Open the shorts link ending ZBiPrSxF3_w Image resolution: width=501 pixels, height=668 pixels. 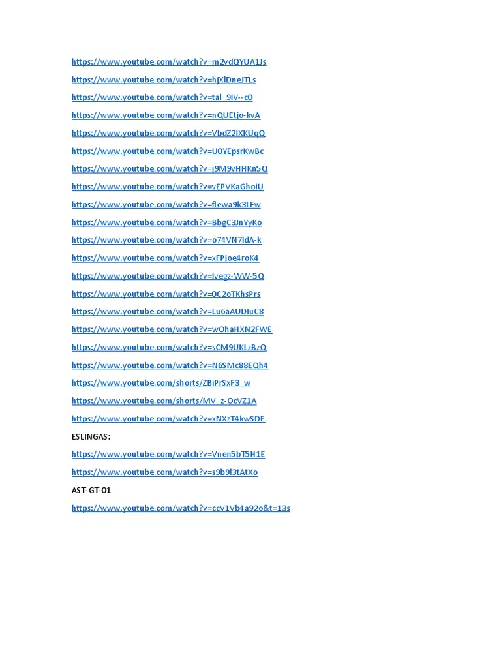click(x=162, y=382)
